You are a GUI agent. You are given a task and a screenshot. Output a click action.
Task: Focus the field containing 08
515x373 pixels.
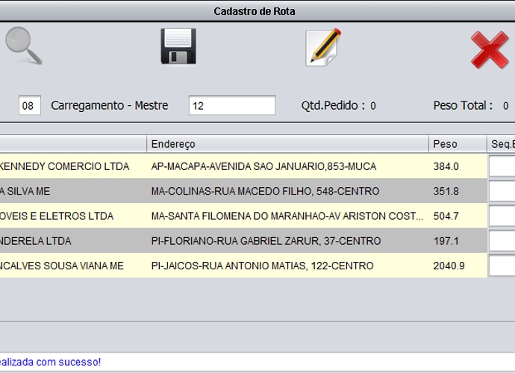[30, 105]
